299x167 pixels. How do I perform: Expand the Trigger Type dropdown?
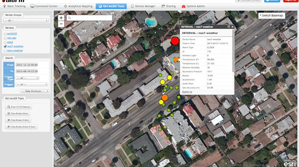[x=27, y=78]
